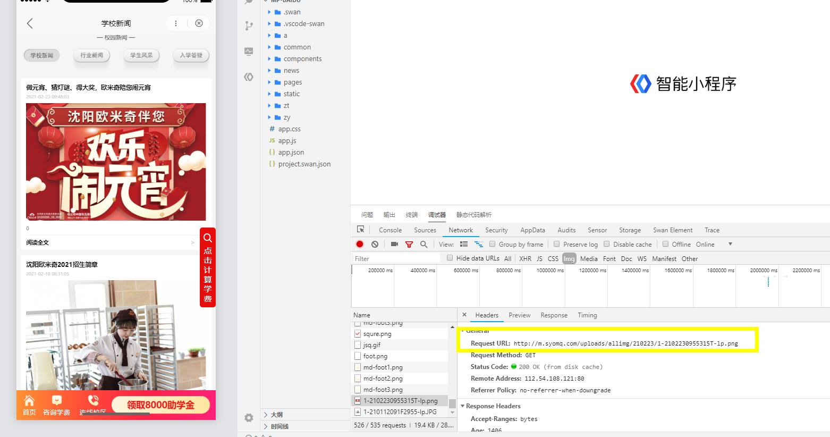830x437 pixels.
Task: Check the Hide data URLs box
Action: click(450, 258)
